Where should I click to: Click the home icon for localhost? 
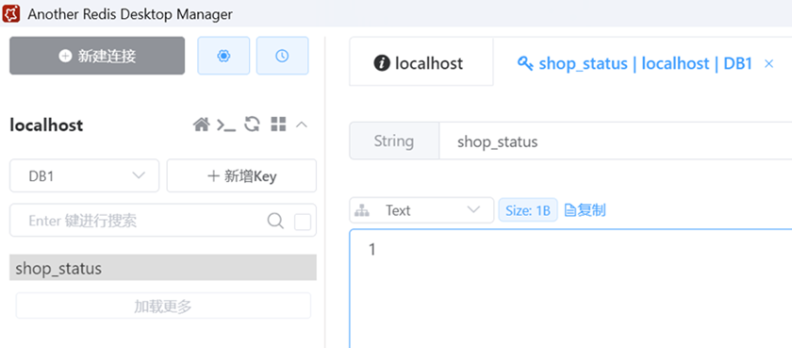tap(202, 124)
